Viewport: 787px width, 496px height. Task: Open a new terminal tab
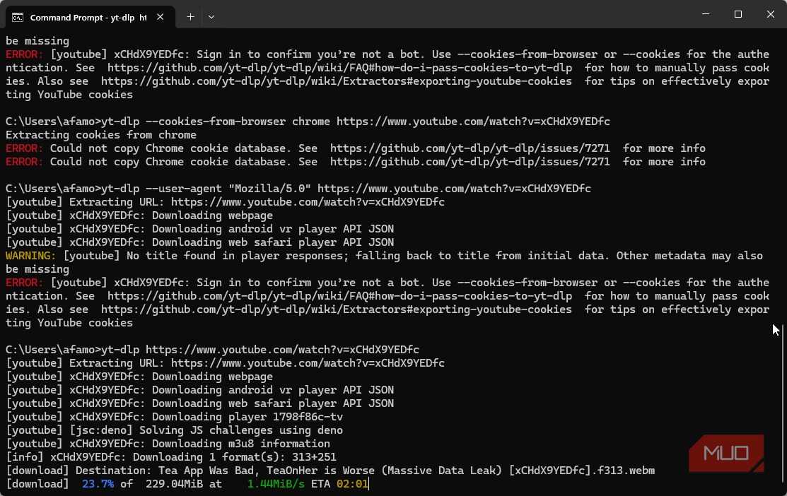(x=190, y=17)
